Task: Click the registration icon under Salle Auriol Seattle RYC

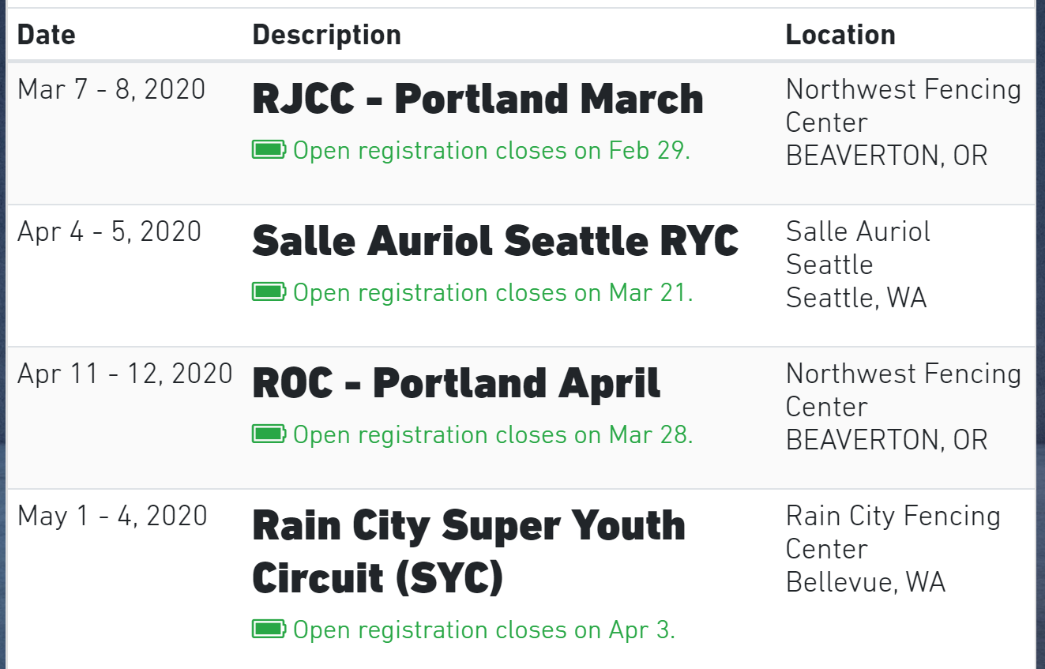Action: 269,292
